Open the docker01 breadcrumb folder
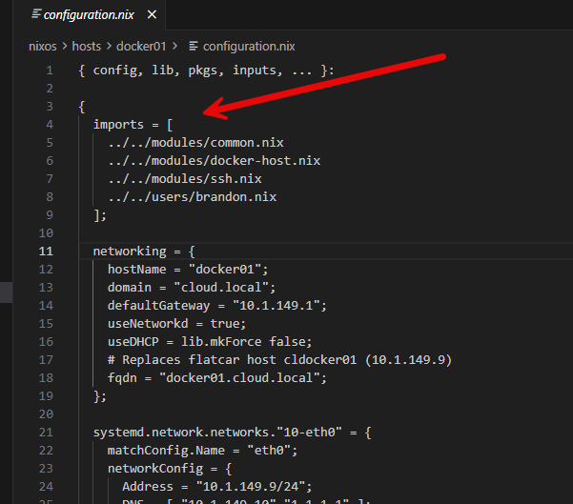This screenshot has height=504, width=573. pos(141,47)
